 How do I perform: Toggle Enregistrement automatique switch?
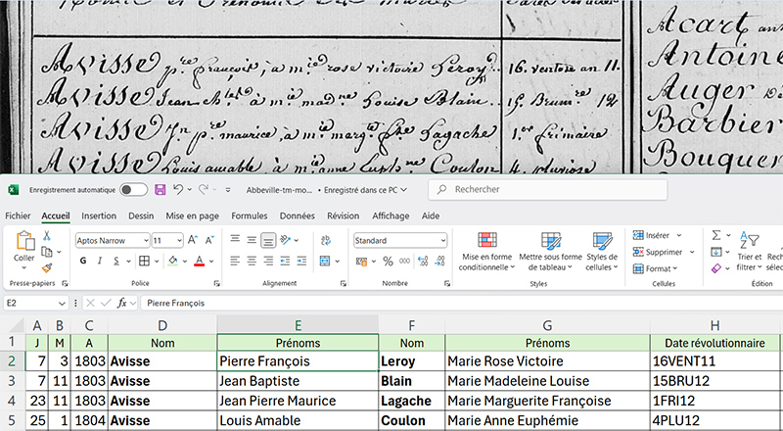click(133, 189)
